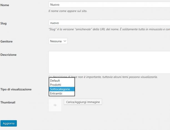Click the Tipo di visualizzazione label
The image size is (170, 130).
click(x=16, y=89)
